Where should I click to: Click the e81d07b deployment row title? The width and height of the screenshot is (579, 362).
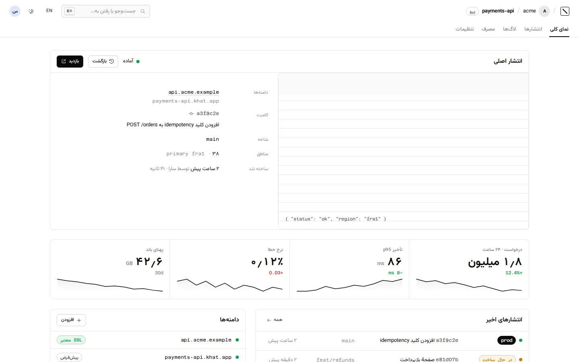pyautogui.click(x=429, y=359)
